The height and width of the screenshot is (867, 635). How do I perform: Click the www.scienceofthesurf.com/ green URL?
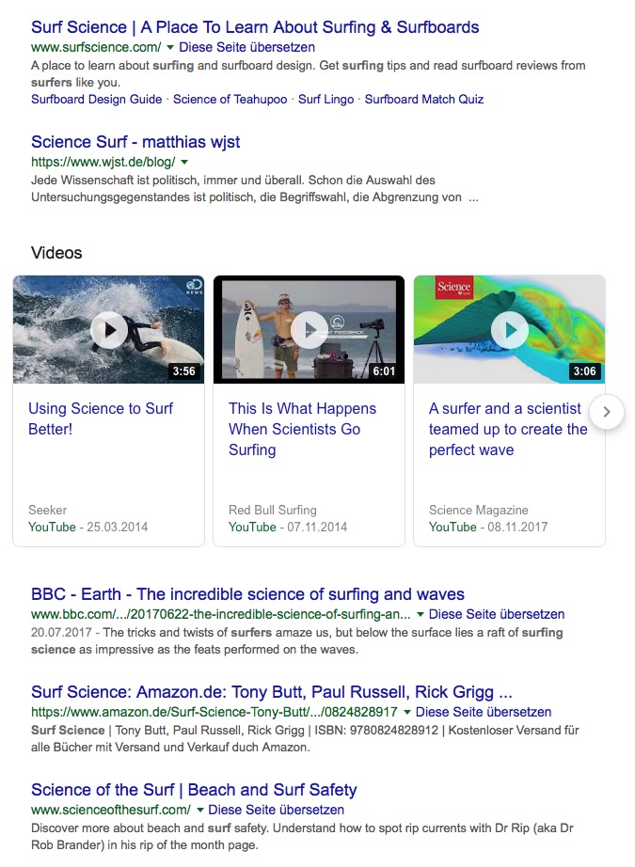coord(111,810)
